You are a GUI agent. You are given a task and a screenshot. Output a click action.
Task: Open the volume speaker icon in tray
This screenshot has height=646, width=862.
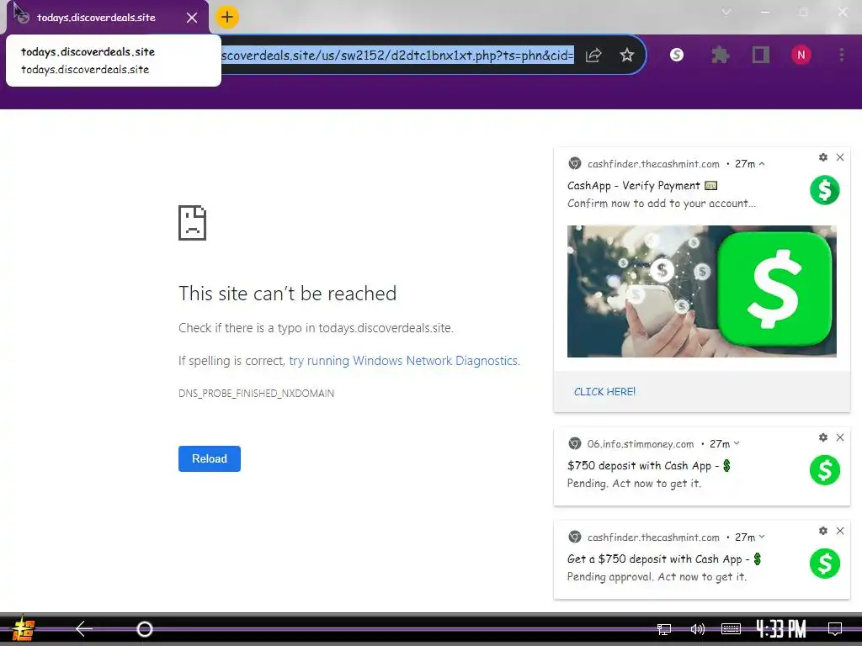[x=697, y=629]
